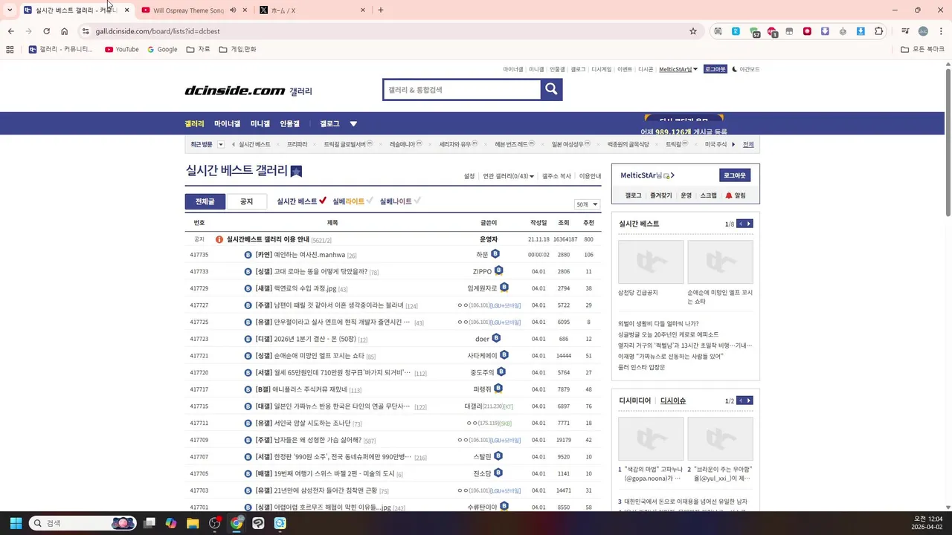The width and height of the screenshot is (952, 535).
Task: Open post "고대 로마는 똥을 어떻게 닦았을까?"
Action: click(x=321, y=272)
